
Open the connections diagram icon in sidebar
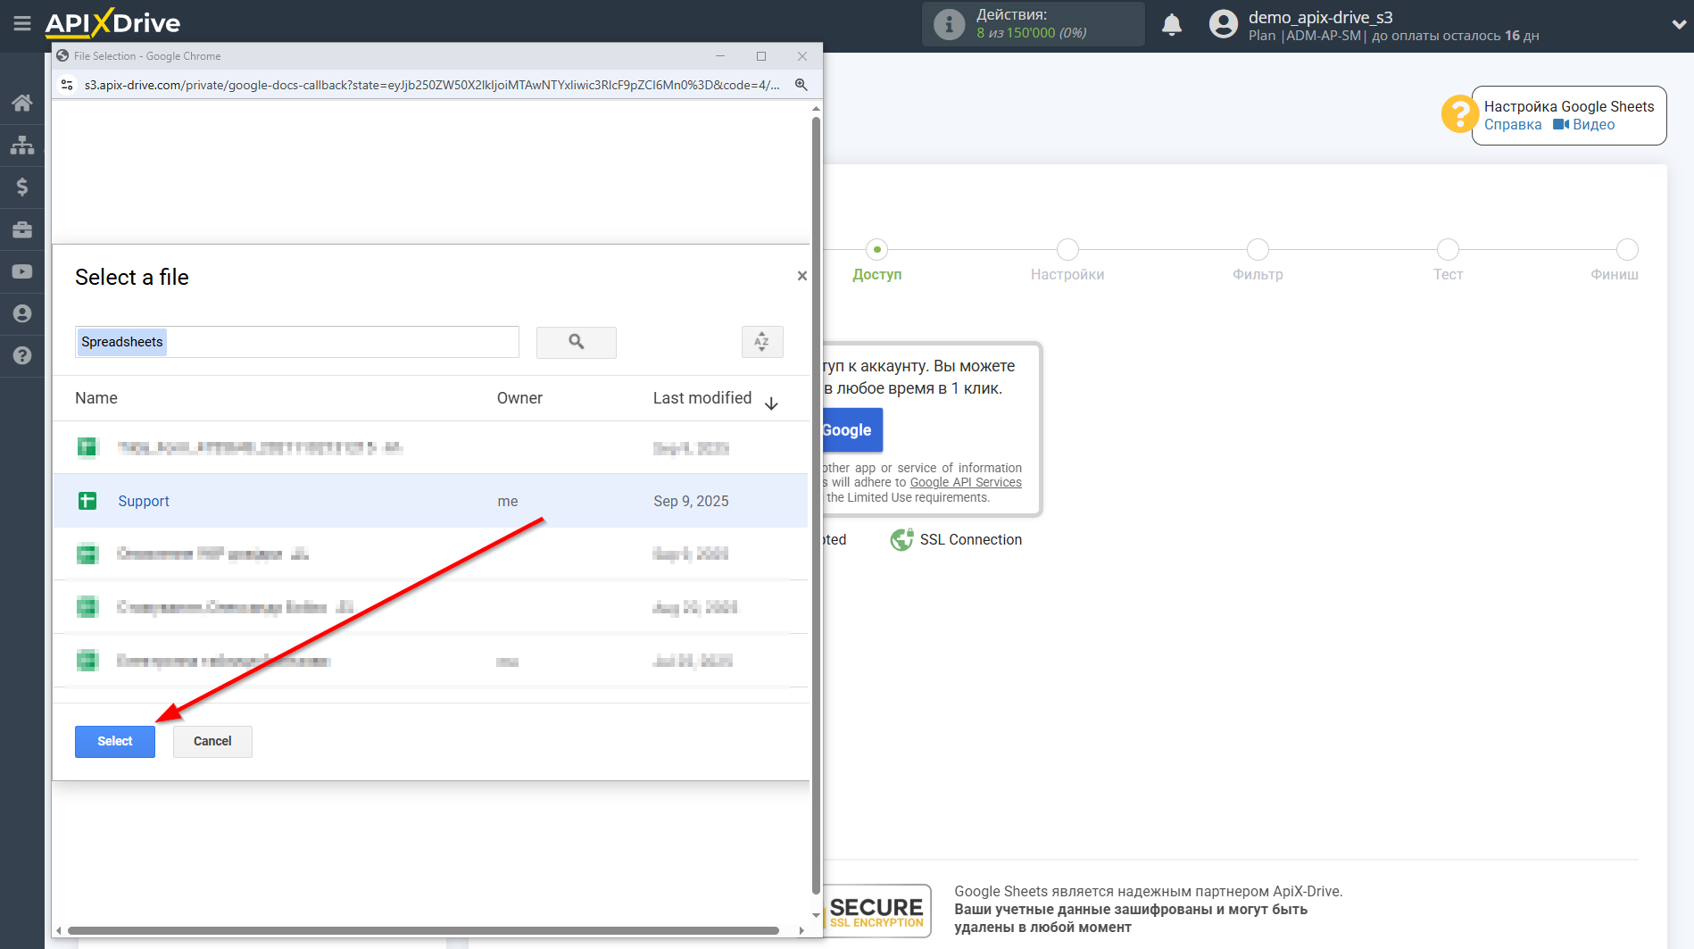pyautogui.click(x=22, y=145)
